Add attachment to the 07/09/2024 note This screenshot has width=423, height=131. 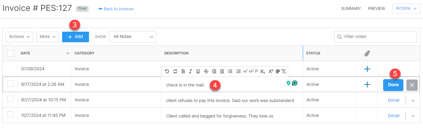[x=367, y=69]
